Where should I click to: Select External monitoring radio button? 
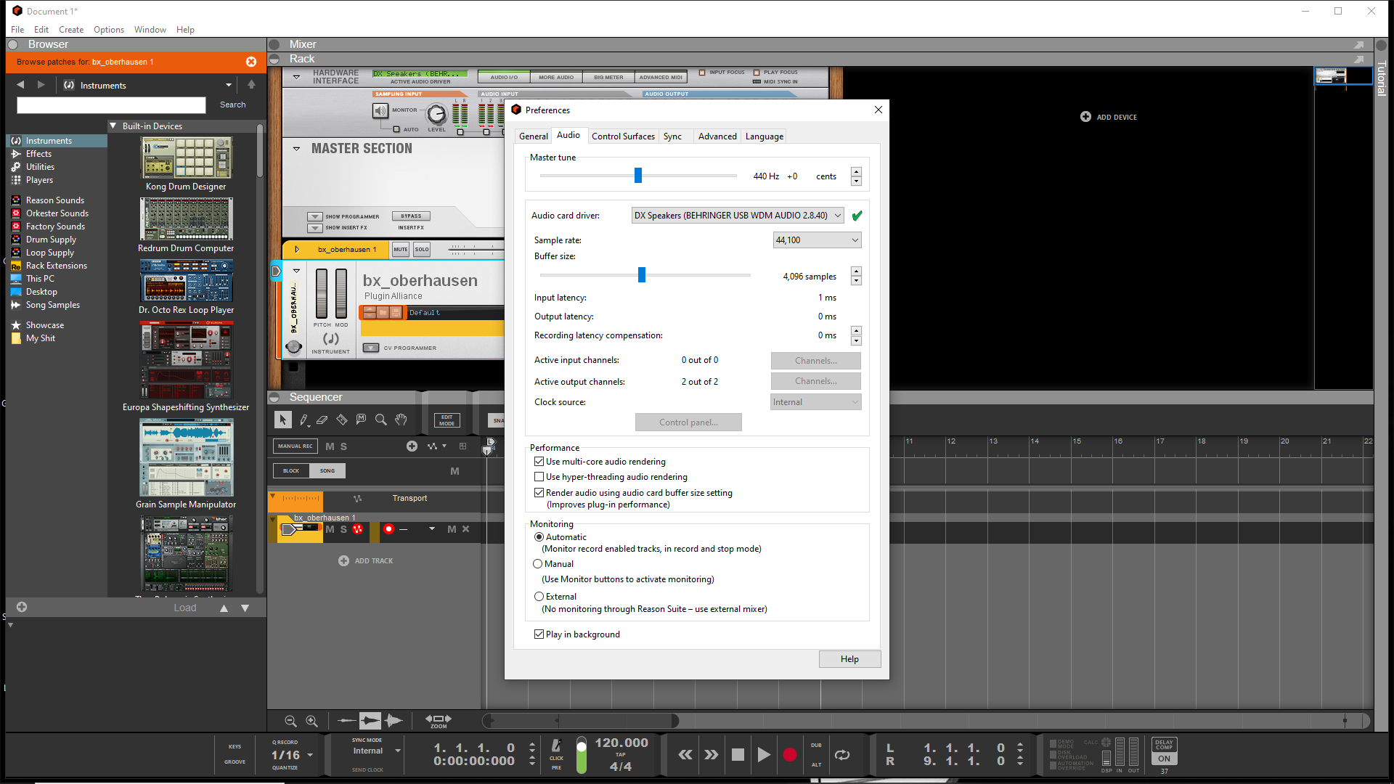[539, 597]
